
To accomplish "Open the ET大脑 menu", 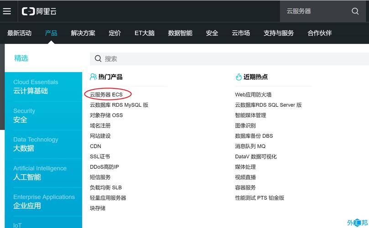I will tap(145, 33).
